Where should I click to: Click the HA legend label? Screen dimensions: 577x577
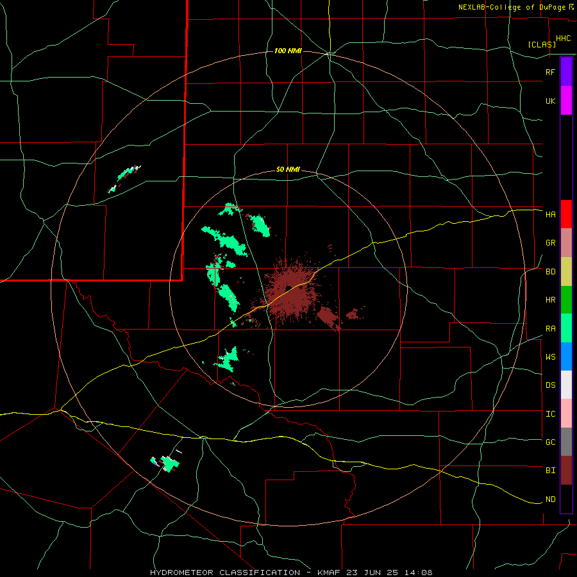click(550, 215)
